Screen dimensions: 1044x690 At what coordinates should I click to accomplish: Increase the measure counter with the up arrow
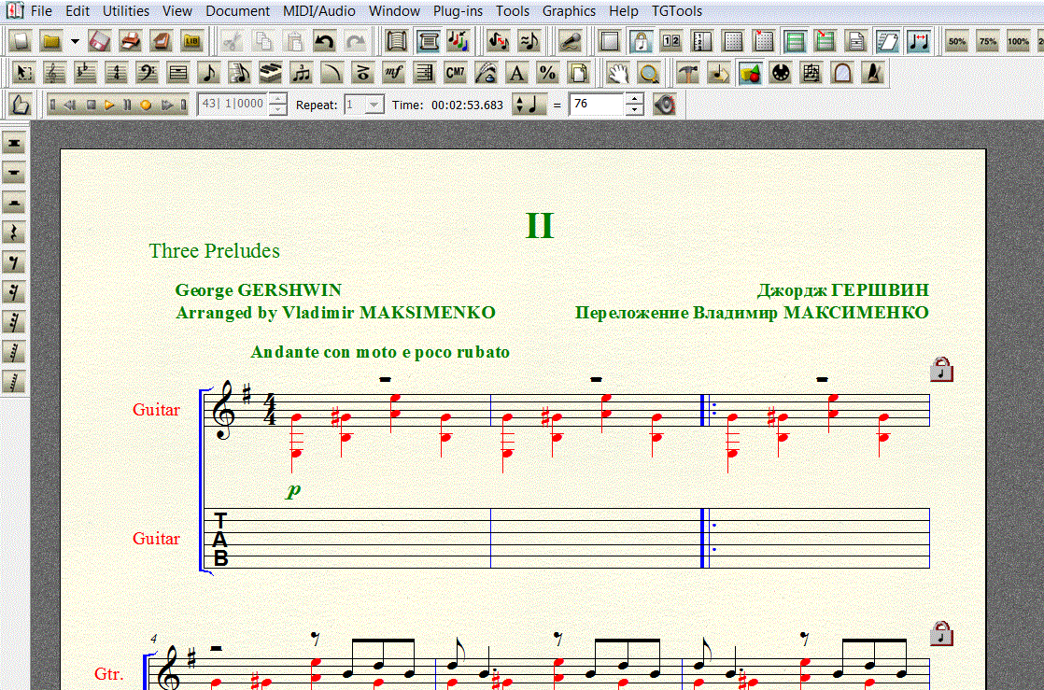click(x=278, y=99)
